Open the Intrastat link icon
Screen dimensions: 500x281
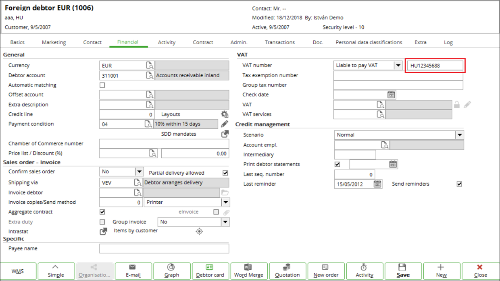[x=104, y=231]
